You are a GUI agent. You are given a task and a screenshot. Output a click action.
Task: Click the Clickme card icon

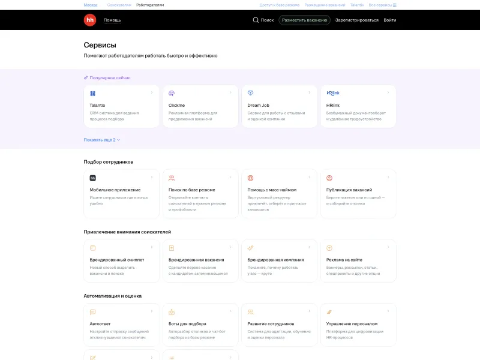click(x=172, y=94)
